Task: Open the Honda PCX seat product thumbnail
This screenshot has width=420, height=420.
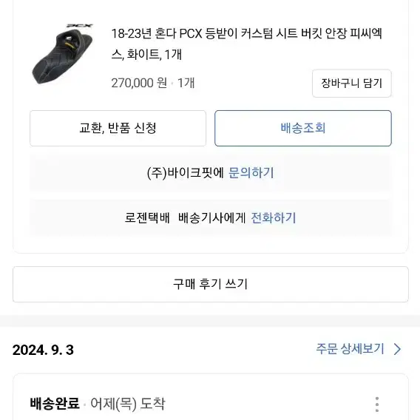Action: 63,54
